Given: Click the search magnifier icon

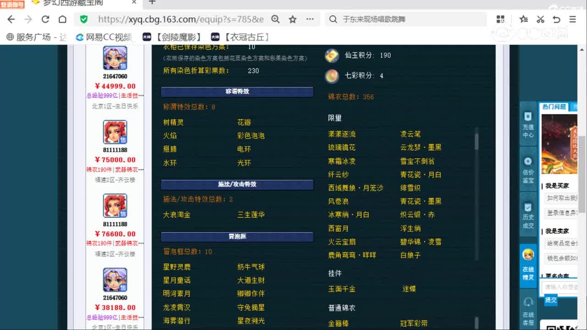Looking at the screenshot, I should point(333,19).
